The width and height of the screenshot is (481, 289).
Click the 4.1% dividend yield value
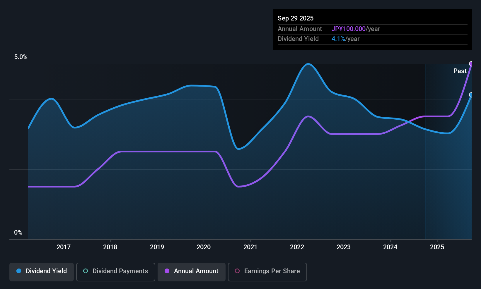(338, 39)
